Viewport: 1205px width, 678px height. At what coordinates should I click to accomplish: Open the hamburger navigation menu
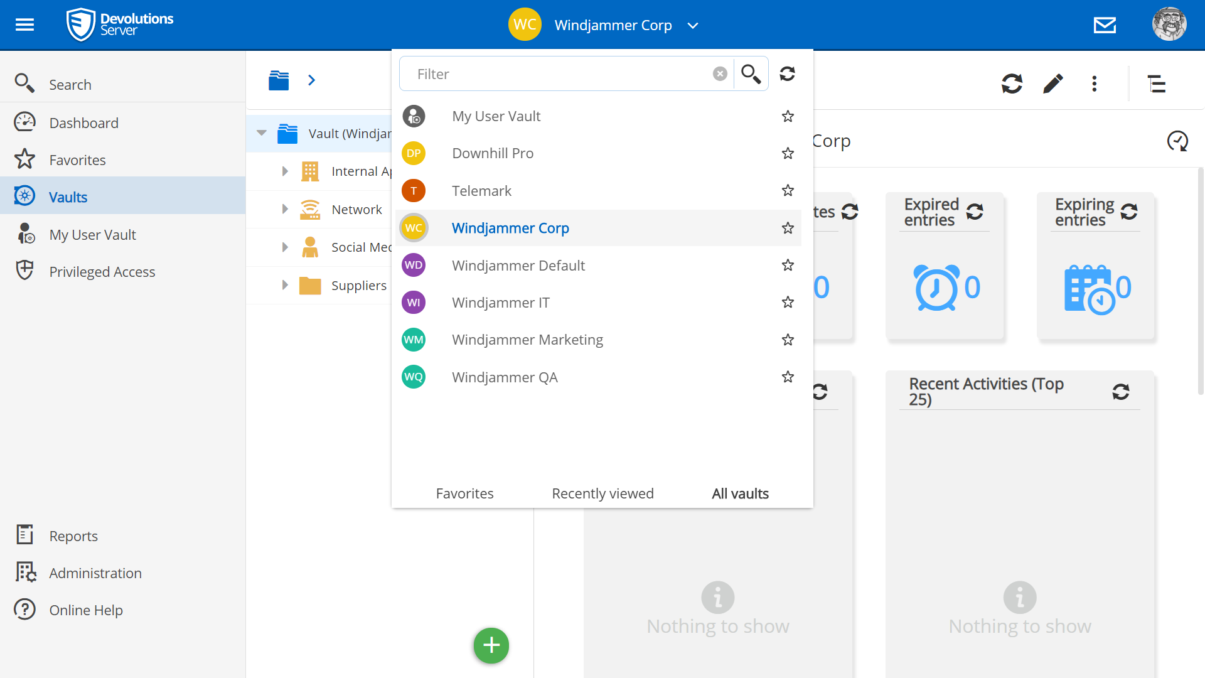(24, 24)
